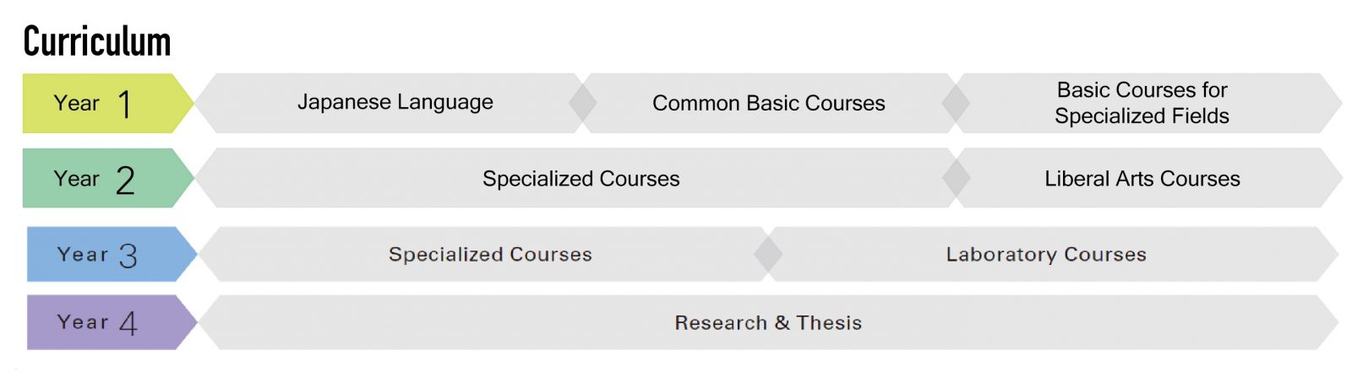Click the Common Basic Courses block
1352x383 pixels.
point(769,103)
